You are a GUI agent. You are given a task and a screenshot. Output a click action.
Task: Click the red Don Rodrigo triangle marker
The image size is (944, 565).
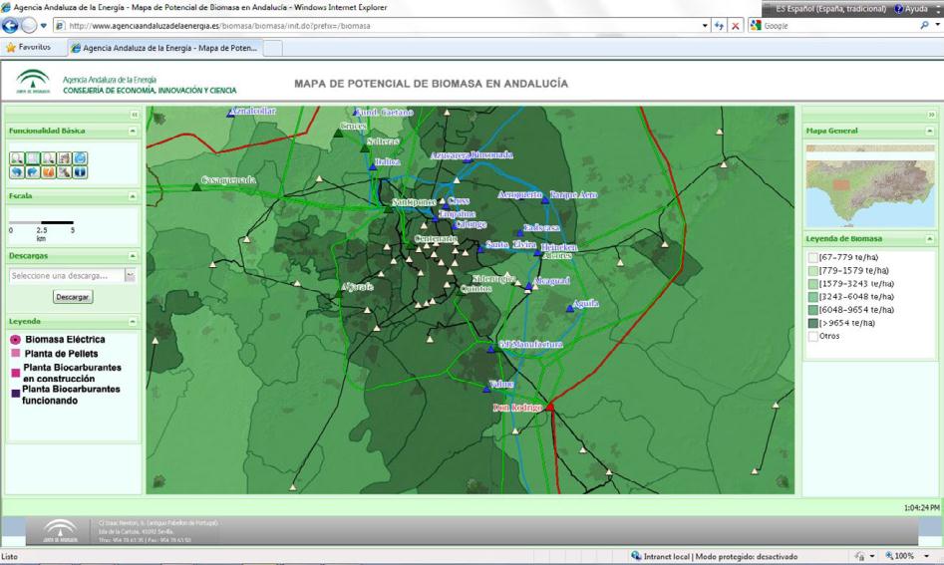[x=549, y=408]
